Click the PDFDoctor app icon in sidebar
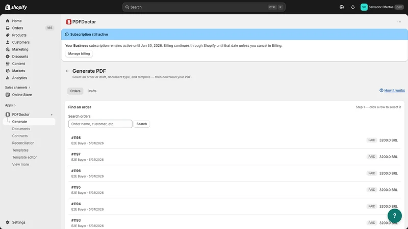 [x=8, y=114]
